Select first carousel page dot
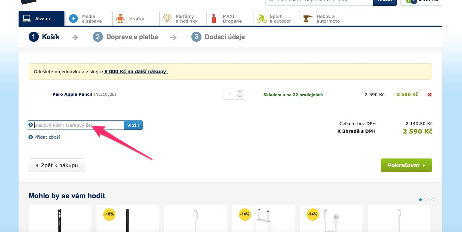 coord(420,200)
